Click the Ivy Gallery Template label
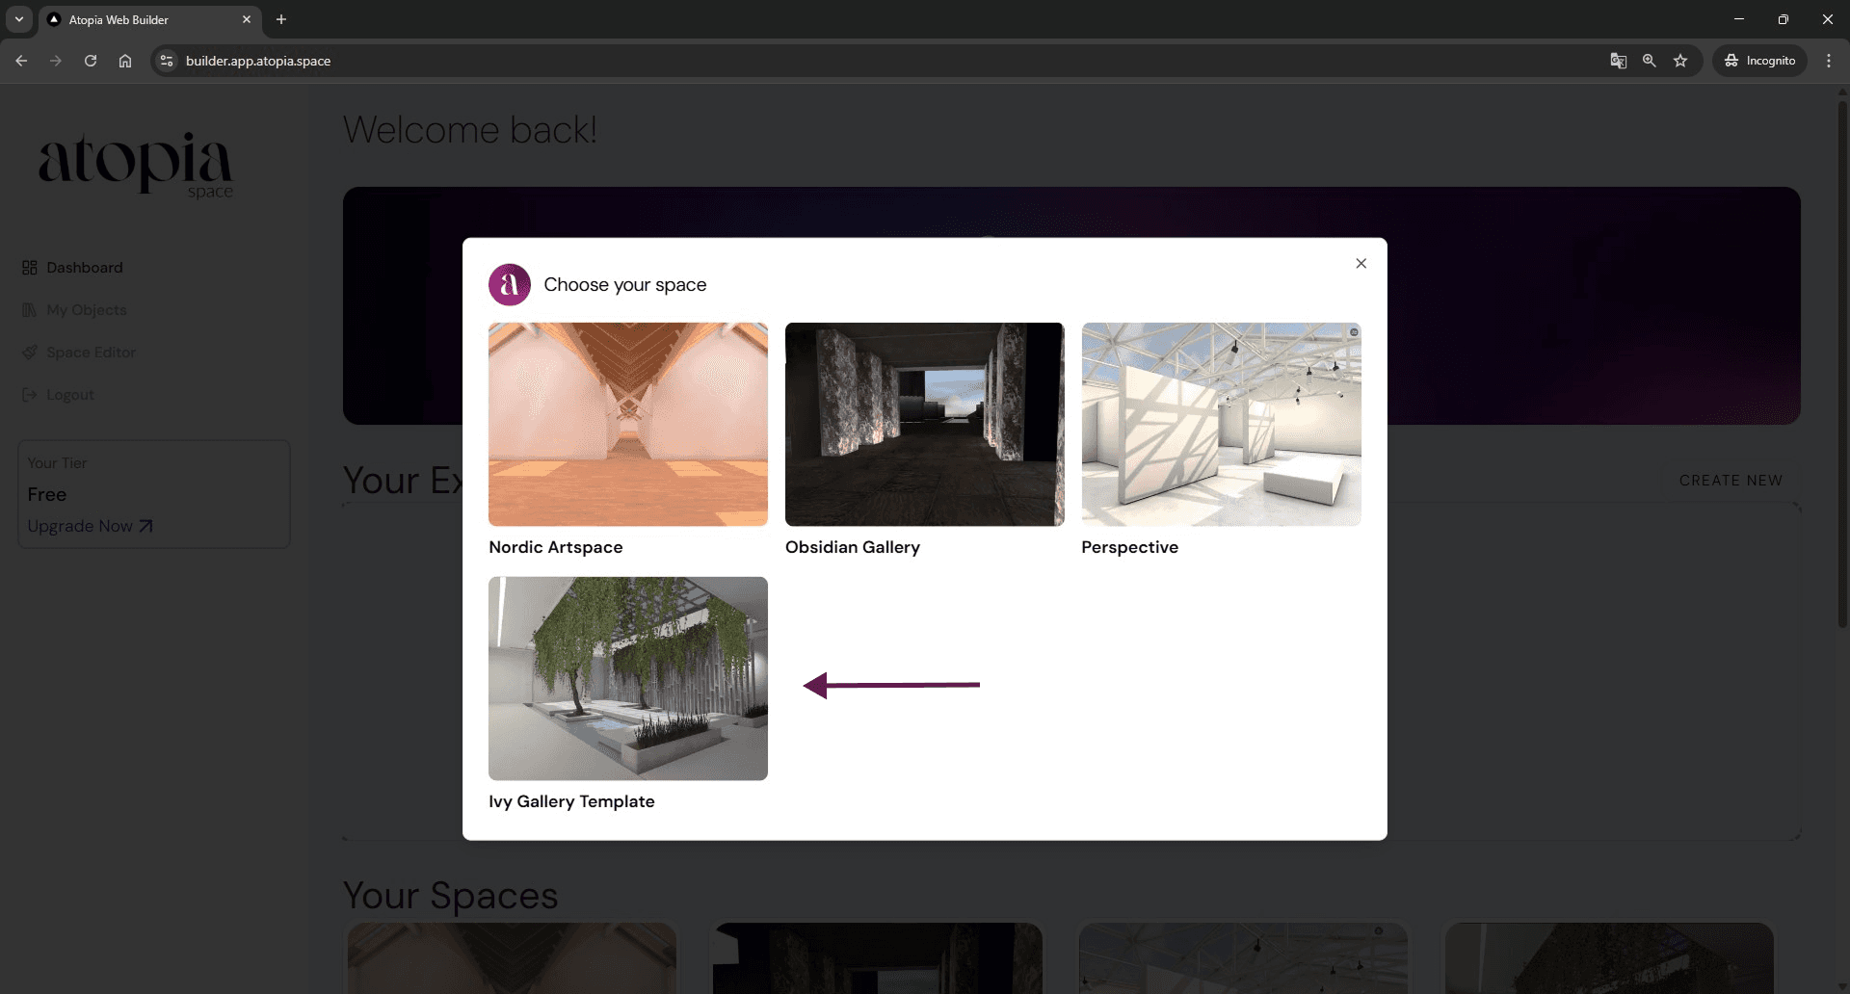Image resolution: width=1850 pixels, height=994 pixels. pos(571,801)
